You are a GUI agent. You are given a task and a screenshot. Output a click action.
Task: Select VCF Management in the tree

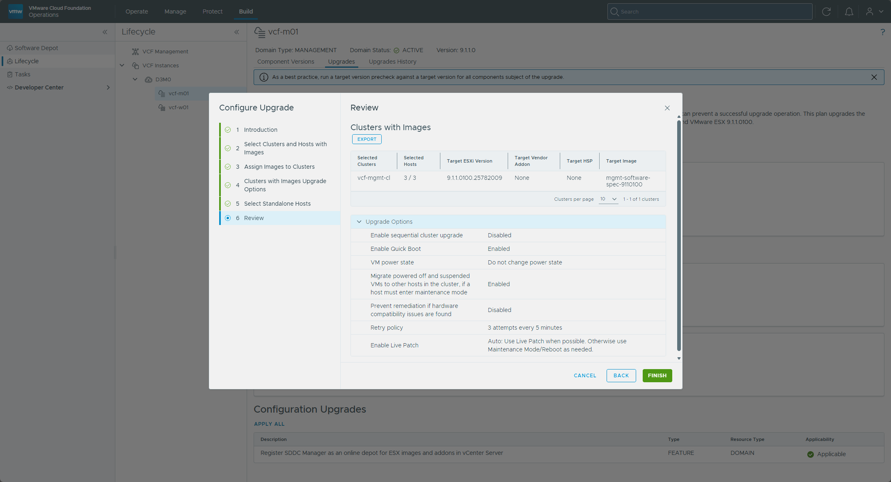165,51
